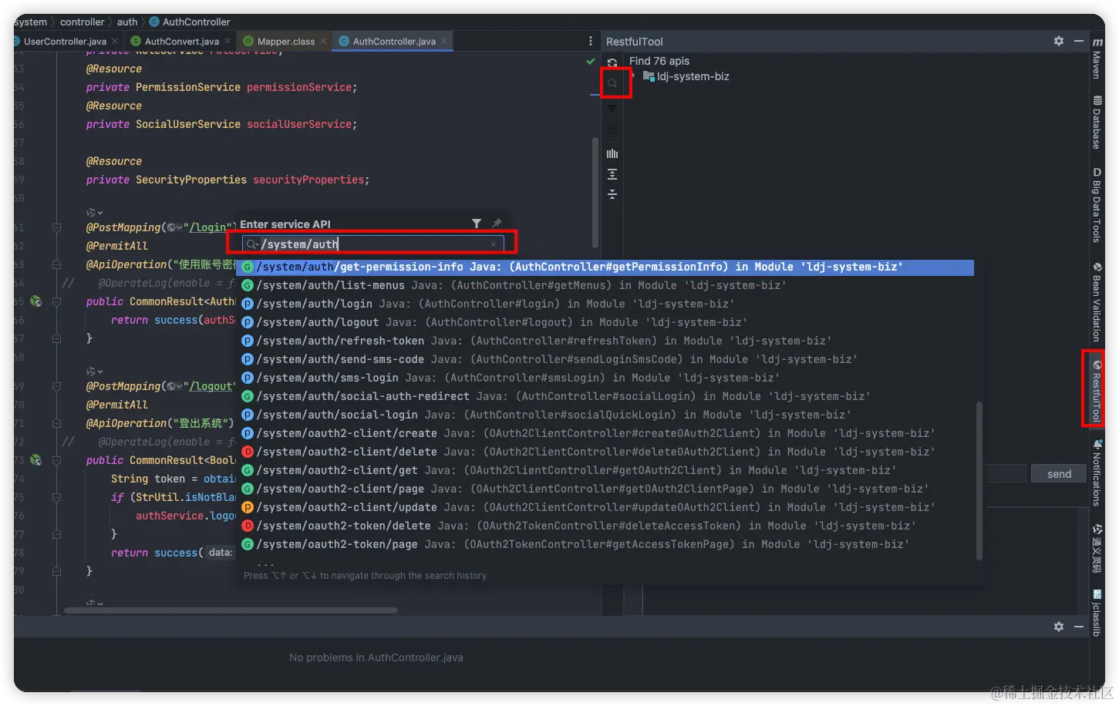This screenshot has height=706, width=1119.
Task: Click editor horizontal scrollbar thumb
Action: (231, 610)
